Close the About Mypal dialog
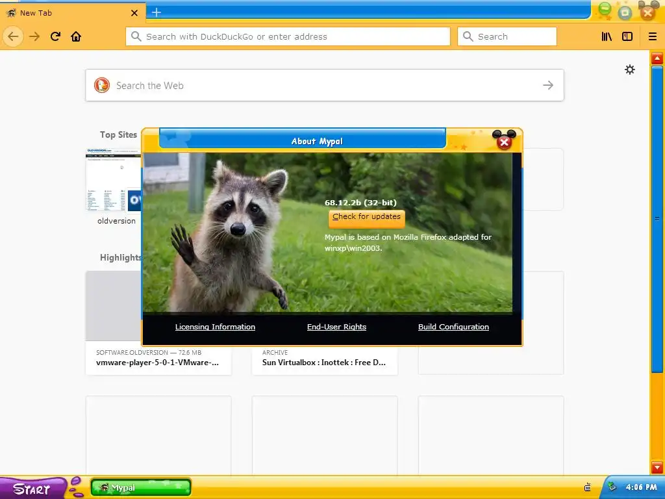Image resolution: width=665 pixels, height=499 pixels. 504,142
